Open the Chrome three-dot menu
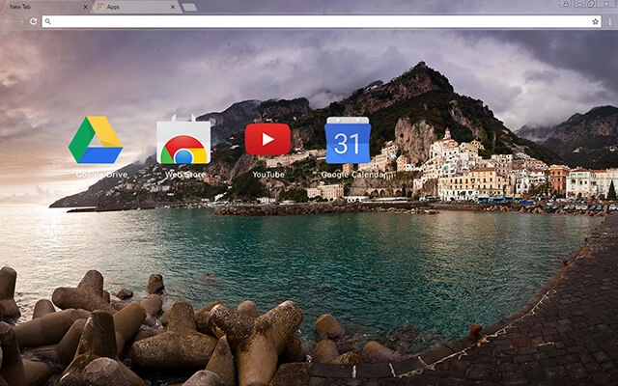This screenshot has width=618, height=386. (x=609, y=21)
